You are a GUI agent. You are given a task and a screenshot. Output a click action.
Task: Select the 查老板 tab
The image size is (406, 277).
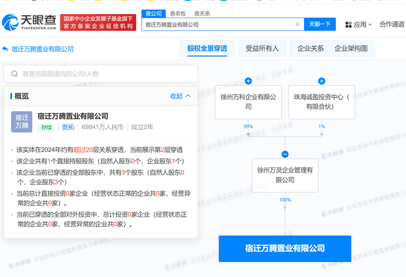[x=178, y=13]
